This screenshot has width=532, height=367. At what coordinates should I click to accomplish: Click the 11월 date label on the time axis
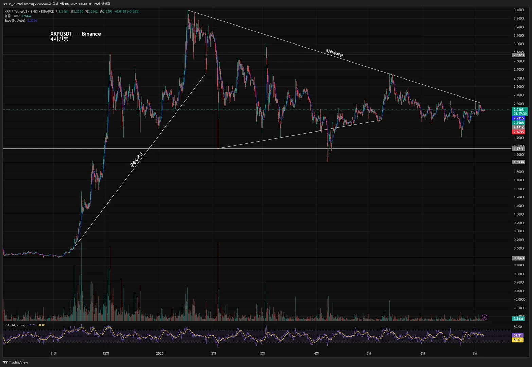[x=53, y=354]
